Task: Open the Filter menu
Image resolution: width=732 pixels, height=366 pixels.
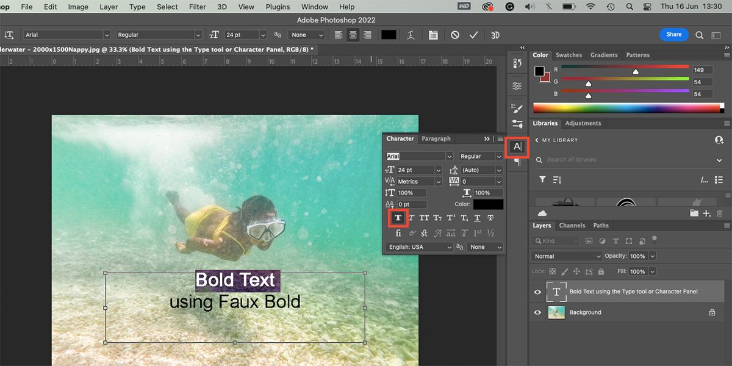Action: pos(197,7)
